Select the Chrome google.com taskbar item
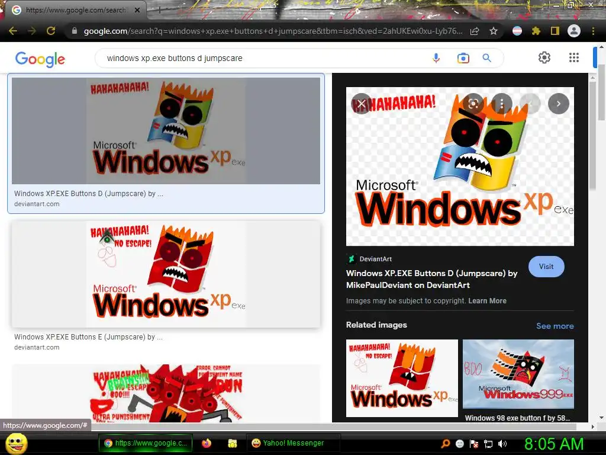Image resolution: width=606 pixels, height=455 pixels. pyautogui.click(x=146, y=443)
